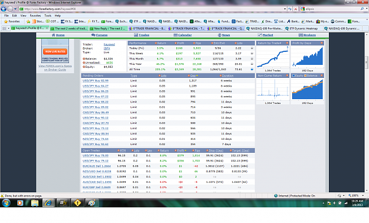Viewport: 369px width, 223px height.
Task: Close the hayseed's Profile browser tab
Action: pyautogui.click(x=47, y=28)
